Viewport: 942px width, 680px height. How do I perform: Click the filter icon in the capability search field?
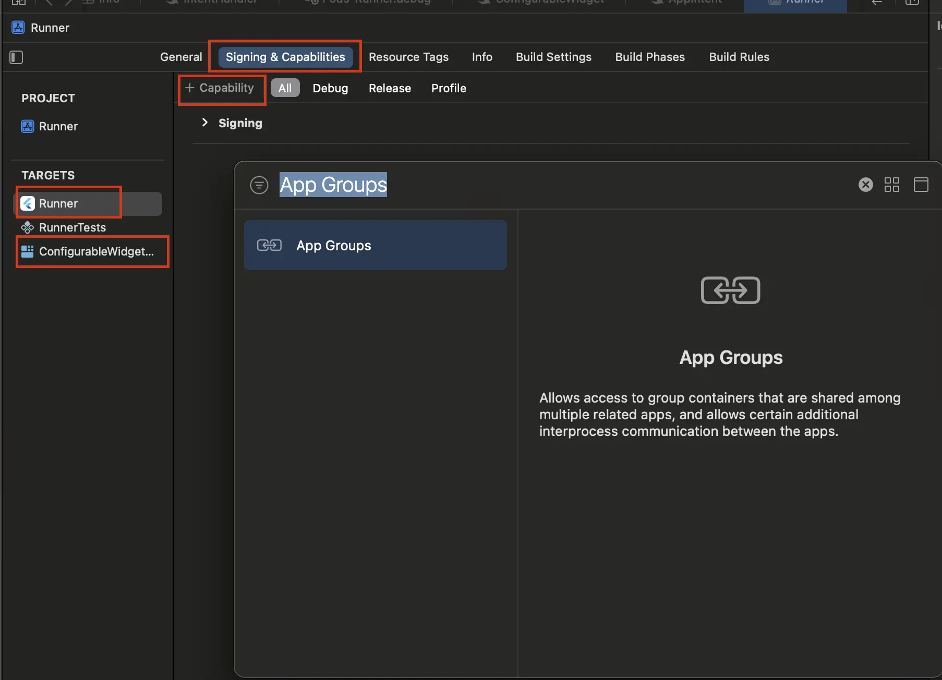coord(259,185)
